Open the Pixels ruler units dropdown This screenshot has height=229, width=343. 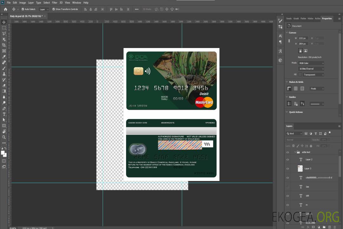pos(317,88)
